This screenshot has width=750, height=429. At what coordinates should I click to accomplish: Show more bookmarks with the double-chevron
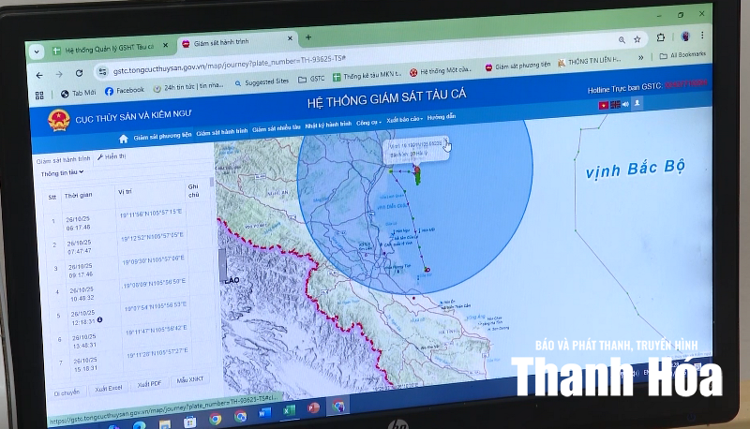(640, 58)
